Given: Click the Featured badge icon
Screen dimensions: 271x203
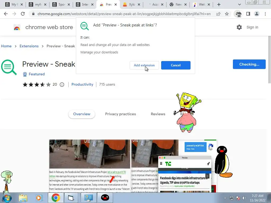Looking at the screenshot, I should coord(25,74).
